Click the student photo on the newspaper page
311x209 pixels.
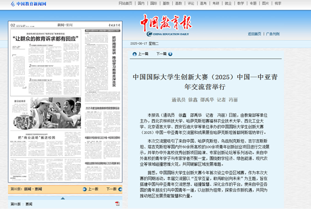55,113
